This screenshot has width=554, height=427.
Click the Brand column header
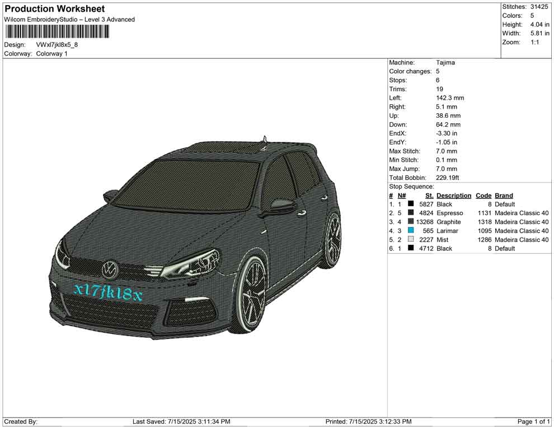(504, 196)
